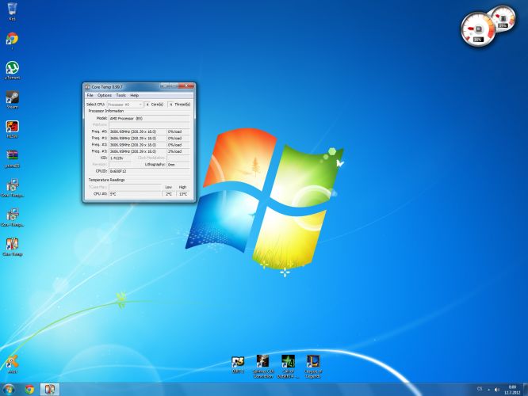Click the Model field AMD Processor
Image resolution: width=528 pixels, height=396 pixels.
[150, 119]
